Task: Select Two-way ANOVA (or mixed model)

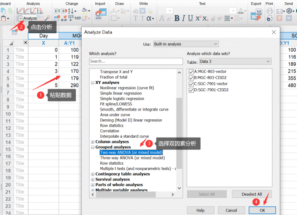Action: point(132,153)
